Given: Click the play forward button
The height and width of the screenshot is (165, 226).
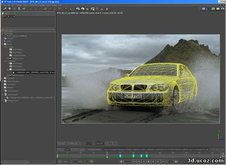Looking at the screenshot, I should pos(153,161).
